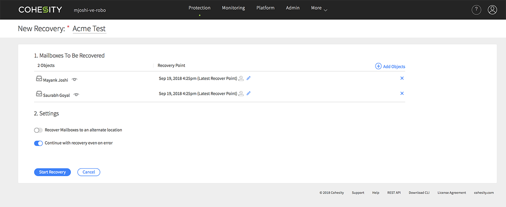The height and width of the screenshot is (207, 506).
Task: Edit recovery point for Saurabh Goyal
Action: 249,94
